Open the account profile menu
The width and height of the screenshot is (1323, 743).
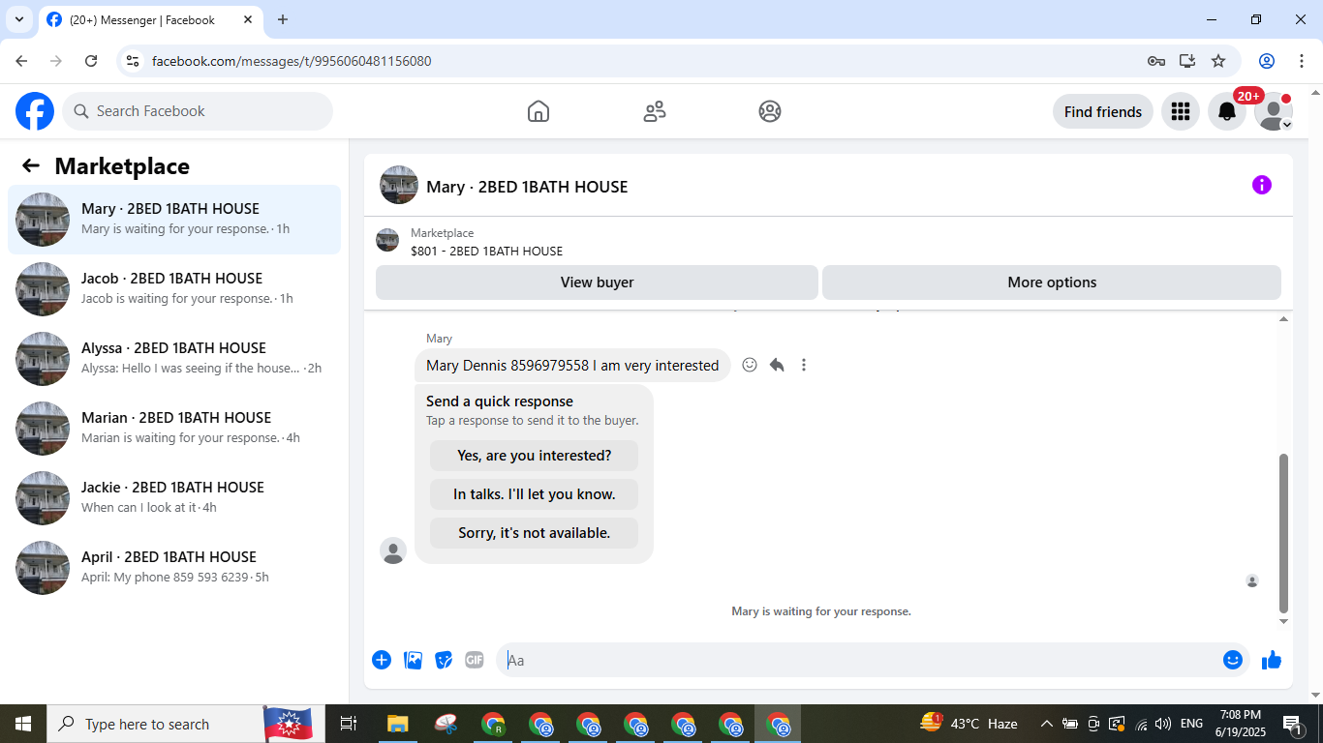[1274, 111]
